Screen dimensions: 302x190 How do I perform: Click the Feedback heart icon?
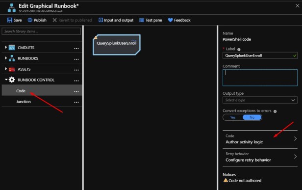pyautogui.click(x=170, y=20)
